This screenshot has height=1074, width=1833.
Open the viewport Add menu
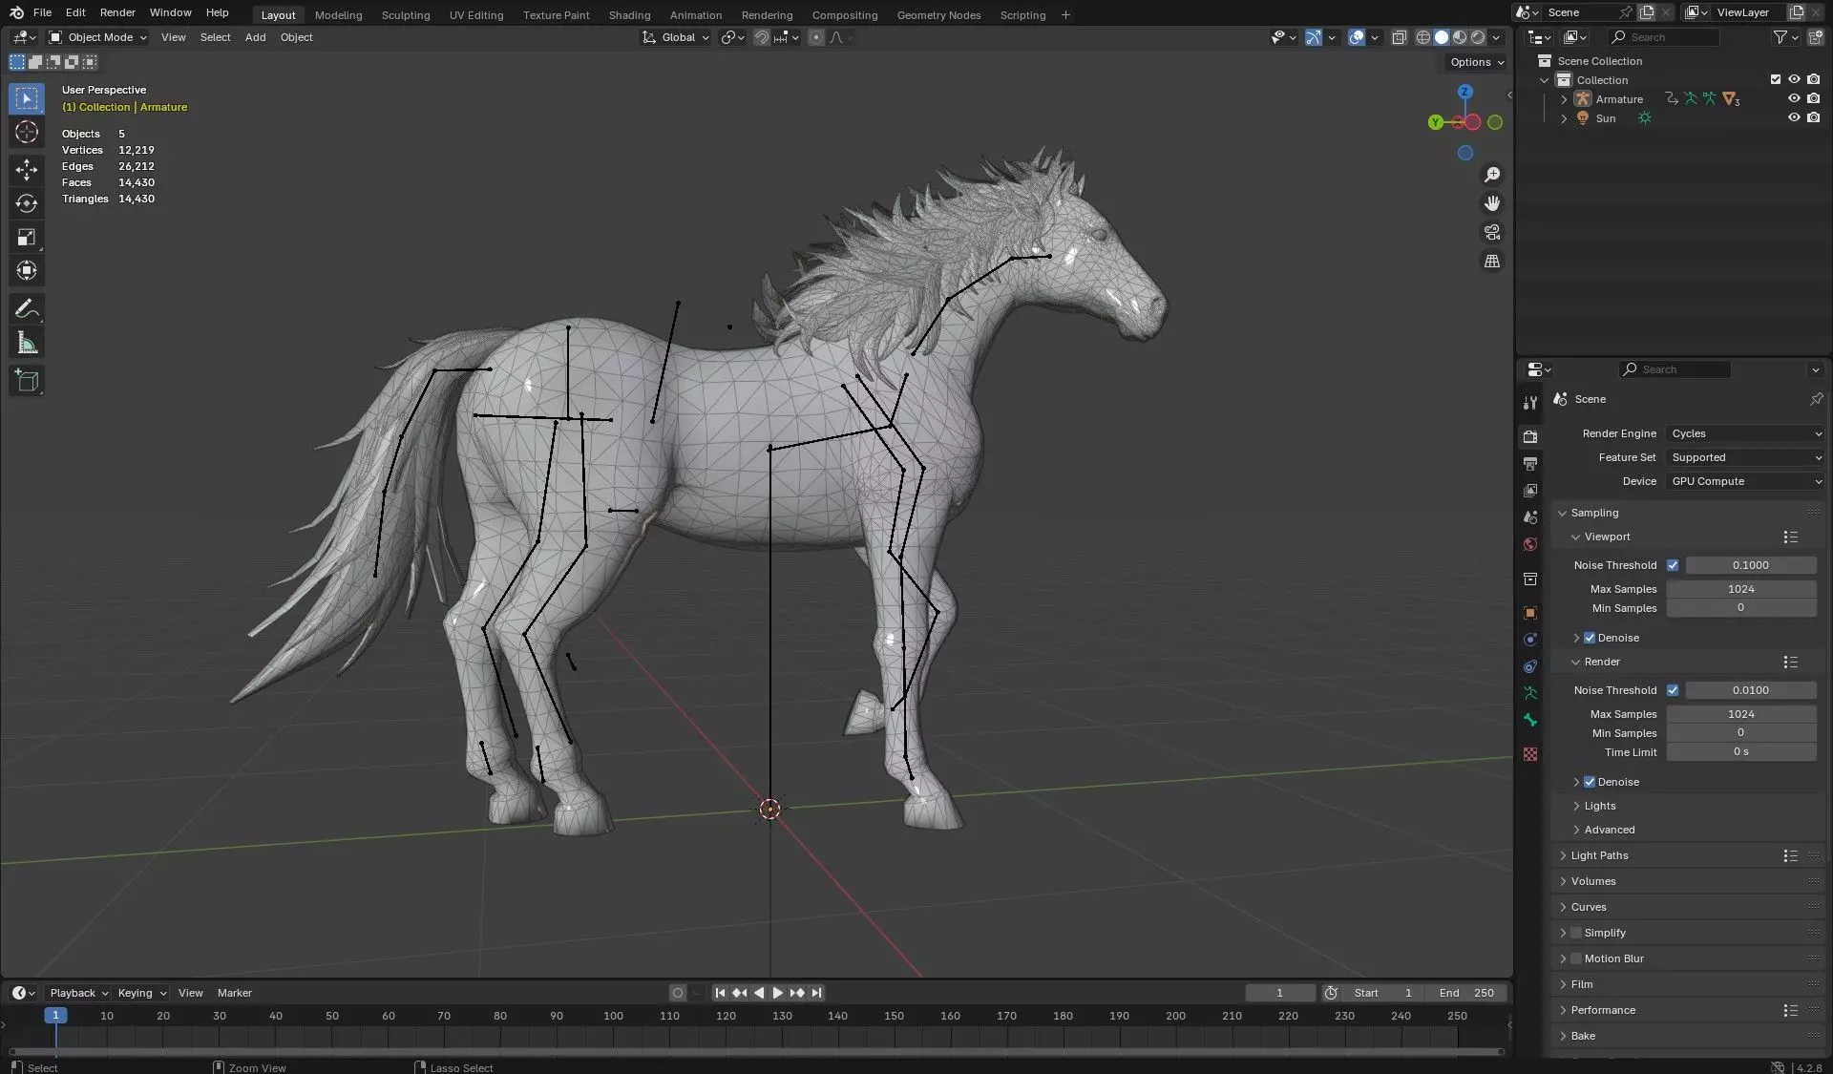pos(255,37)
